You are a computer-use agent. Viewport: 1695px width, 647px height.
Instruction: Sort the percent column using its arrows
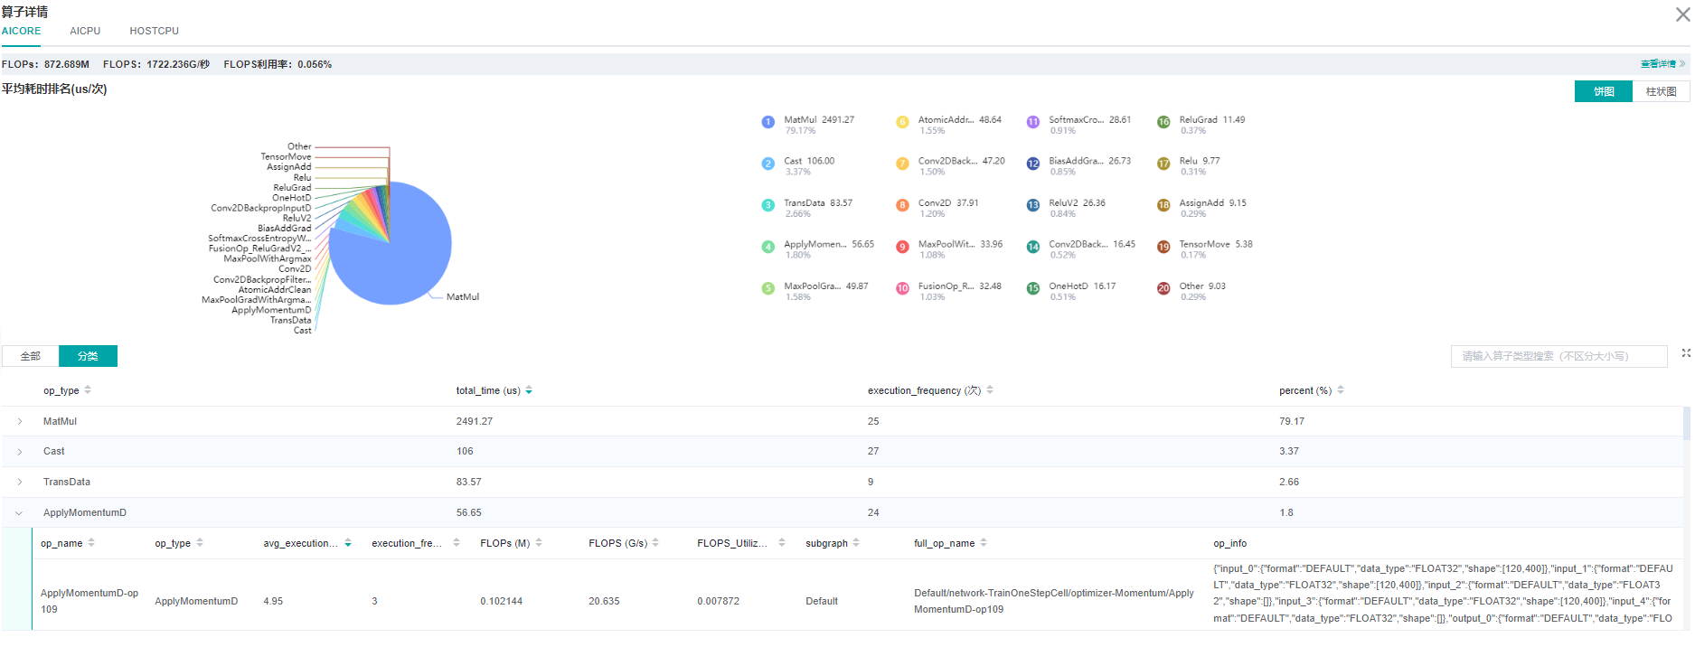click(1341, 390)
